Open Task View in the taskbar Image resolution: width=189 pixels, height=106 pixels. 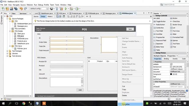pyautogui.click(x=17, y=103)
